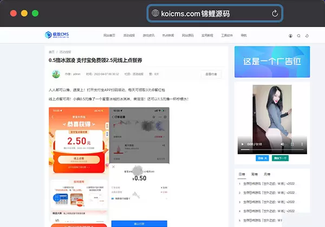Click the admin author avatar
This screenshot has height=227, width=325.
[56, 74]
